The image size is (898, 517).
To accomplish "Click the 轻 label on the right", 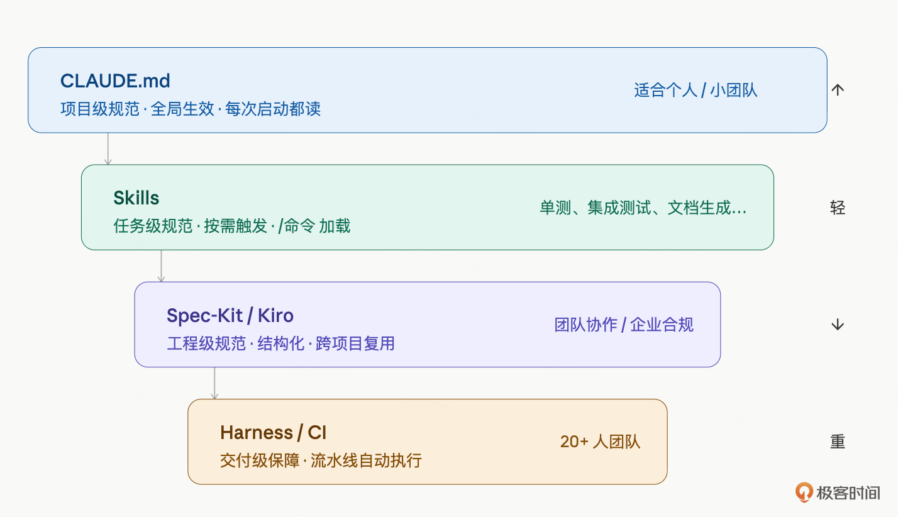I will coord(838,208).
